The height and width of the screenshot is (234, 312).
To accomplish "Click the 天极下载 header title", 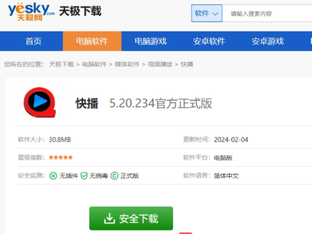I will (81, 11).
